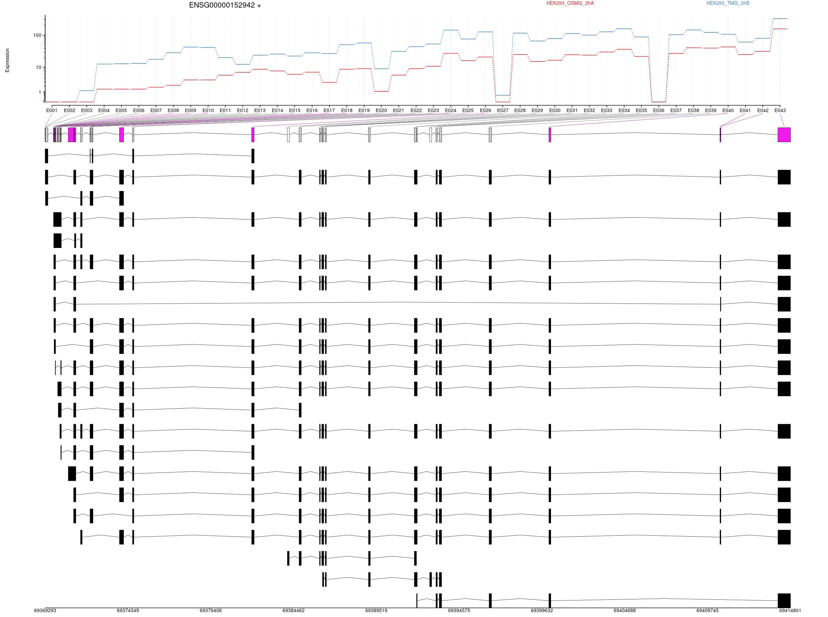Select exon bin label E043
Image resolution: width=828 pixels, height=617 pixels.
coord(780,111)
